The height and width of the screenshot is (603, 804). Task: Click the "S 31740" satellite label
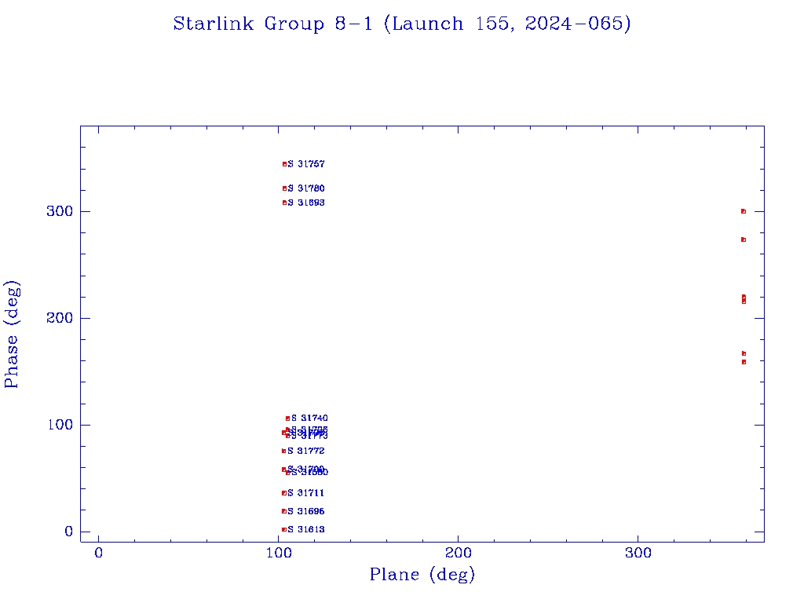click(309, 418)
